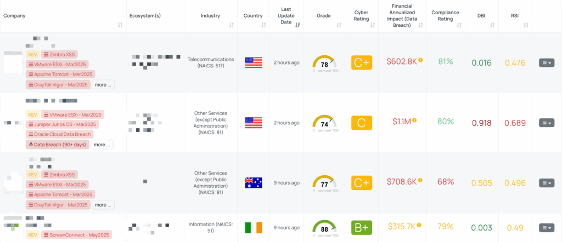Click the Irish flag icon
The width and height of the screenshot is (562, 242).
click(x=254, y=227)
